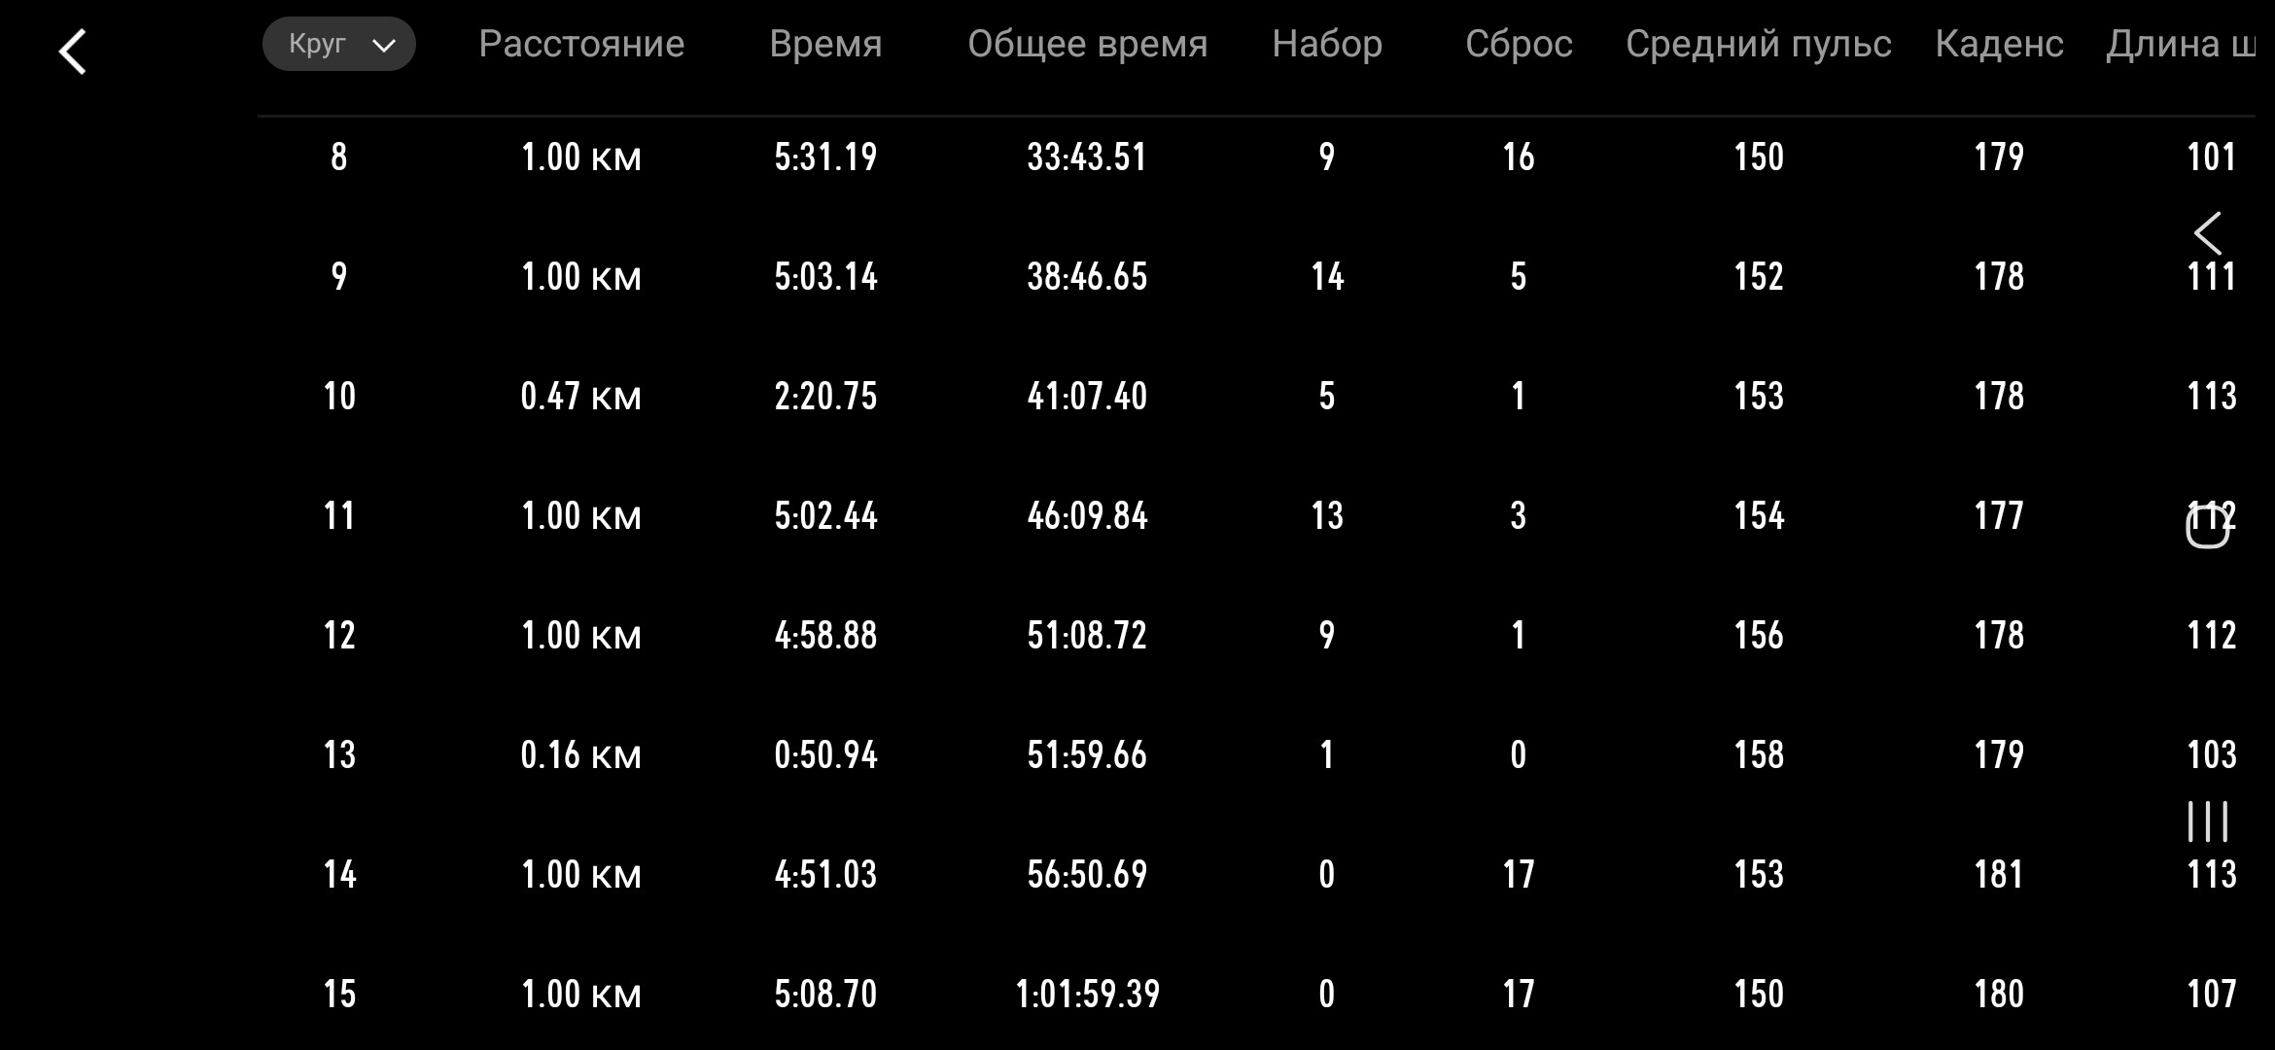
Task: Tap the Сброс column header
Action: pos(1519,44)
